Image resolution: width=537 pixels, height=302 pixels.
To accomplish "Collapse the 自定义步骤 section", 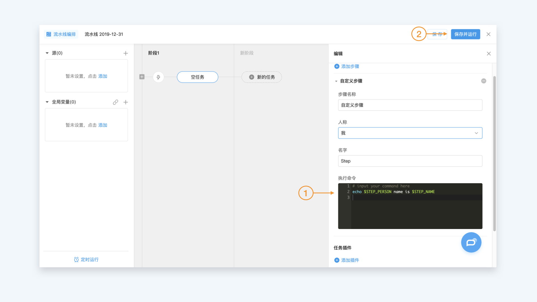I will 336,81.
